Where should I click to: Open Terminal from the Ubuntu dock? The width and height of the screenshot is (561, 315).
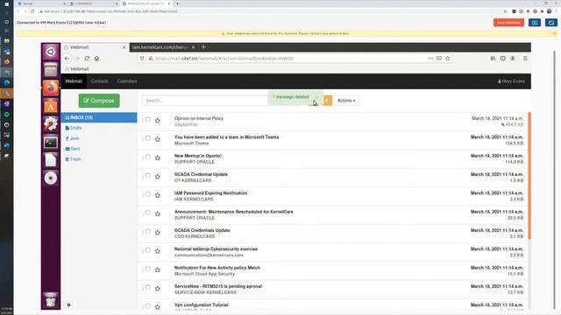point(51,142)
